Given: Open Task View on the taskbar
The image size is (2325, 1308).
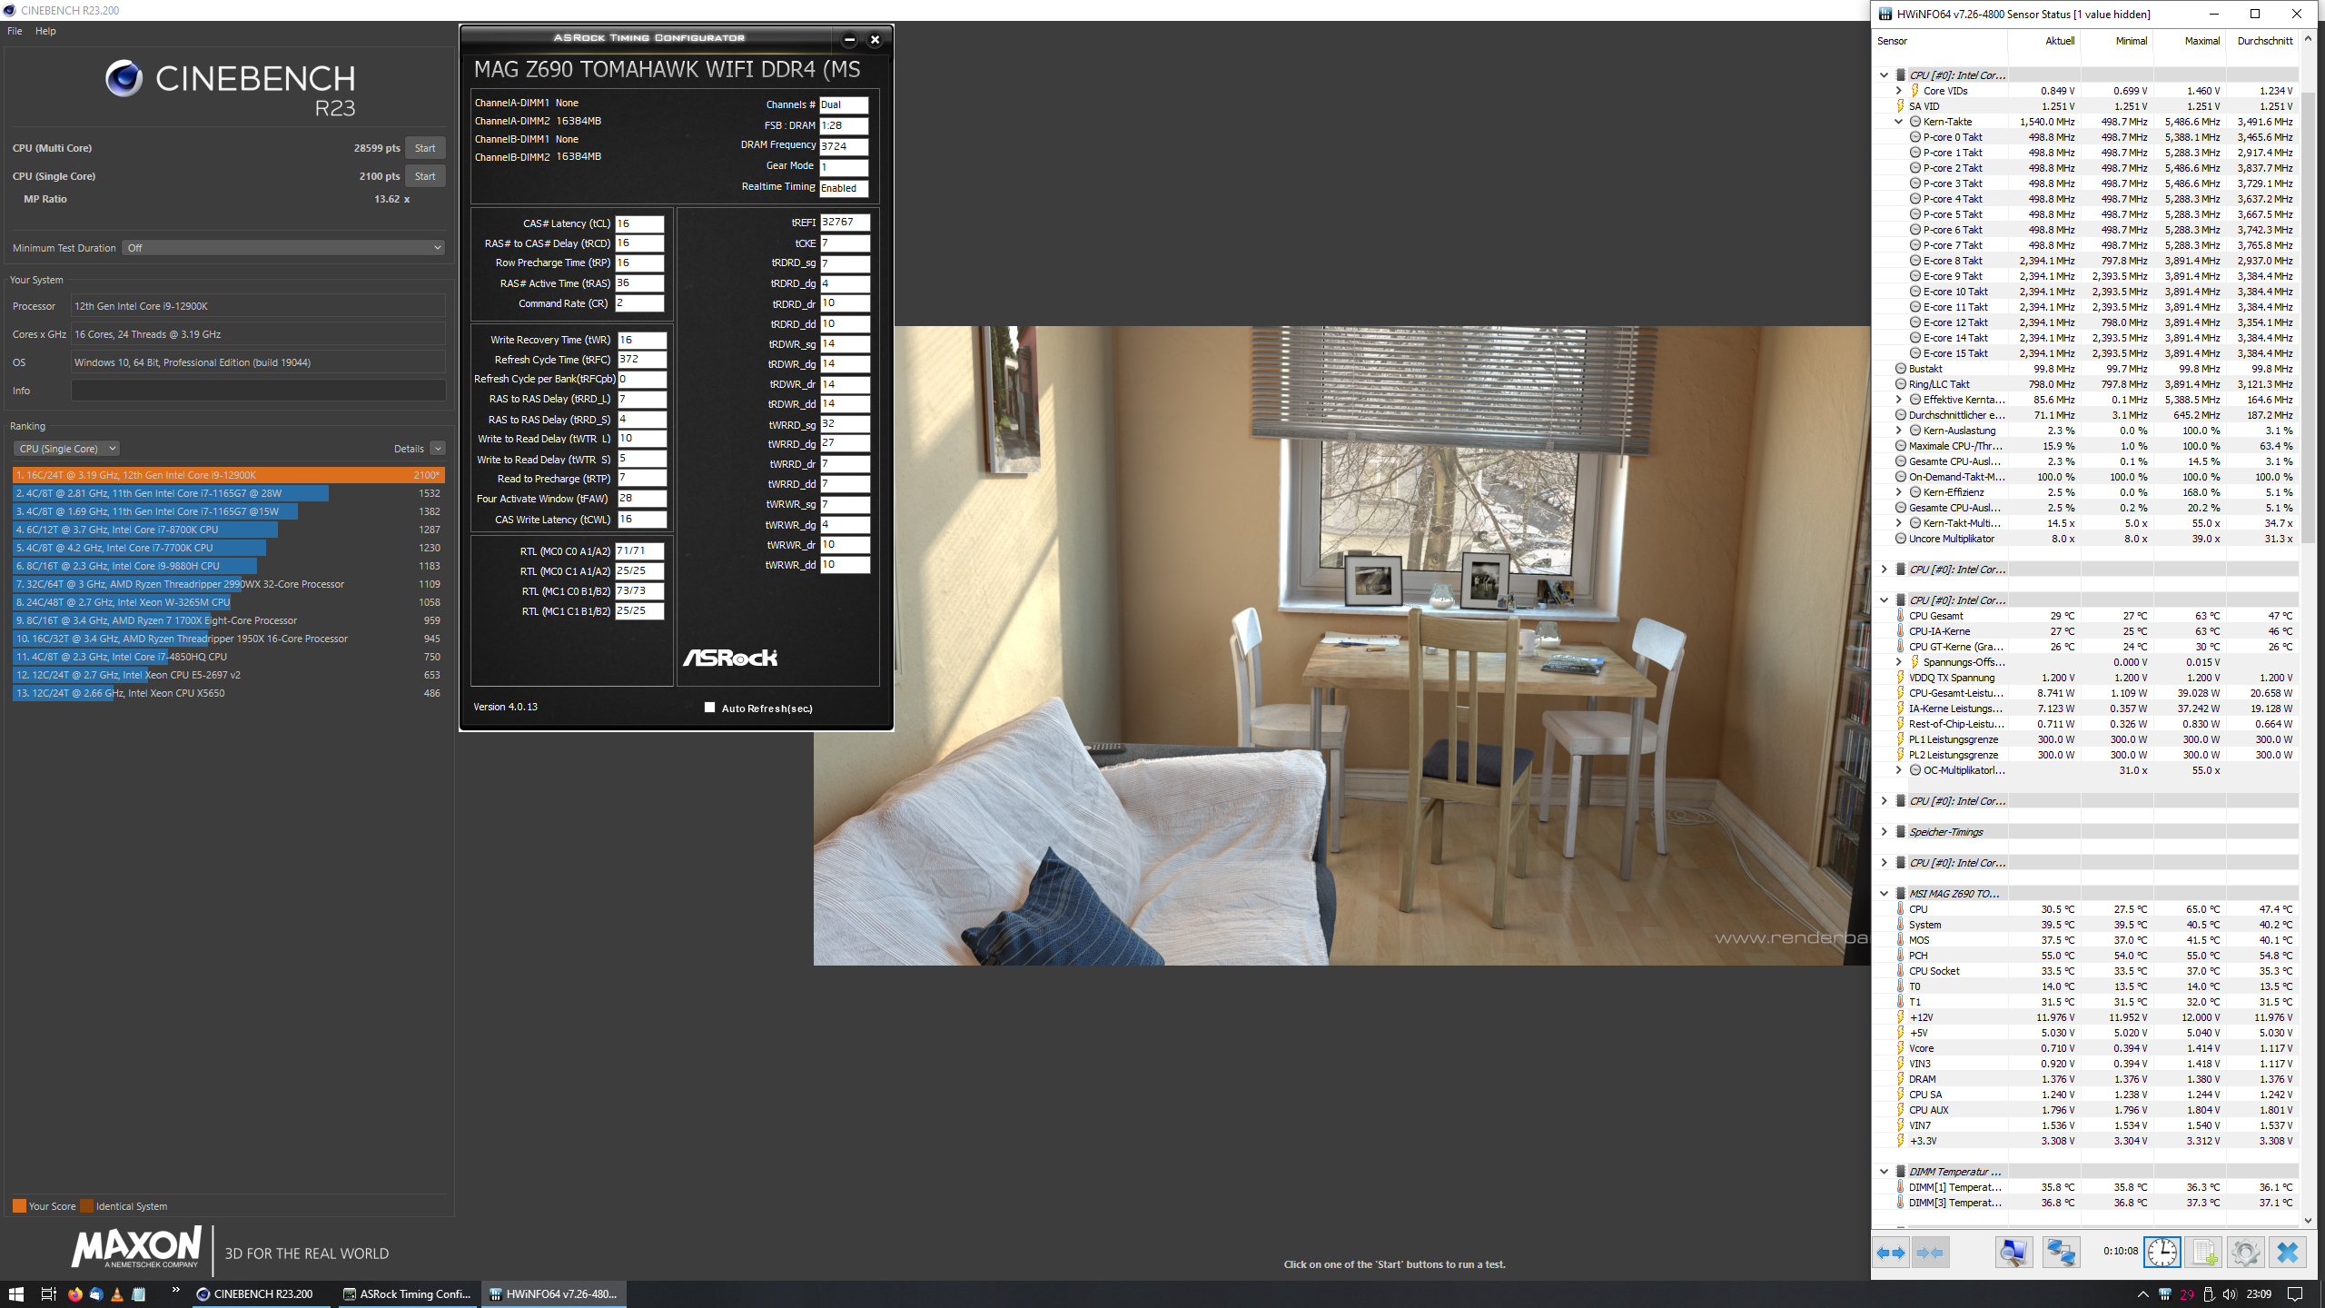Looking at the screenshot, I should pos(49,1293).
